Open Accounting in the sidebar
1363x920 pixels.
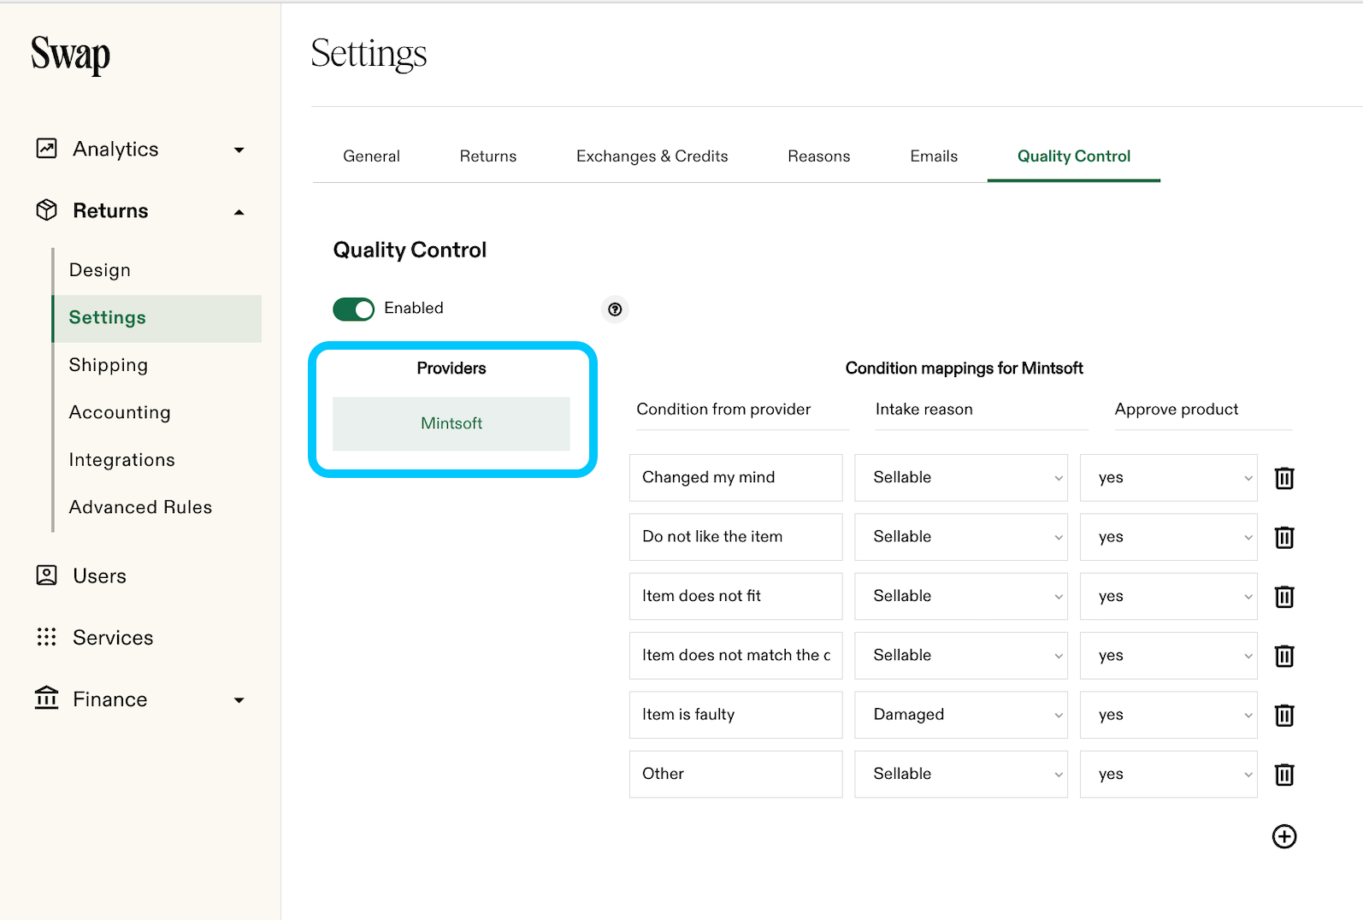(x=120, y=412)
